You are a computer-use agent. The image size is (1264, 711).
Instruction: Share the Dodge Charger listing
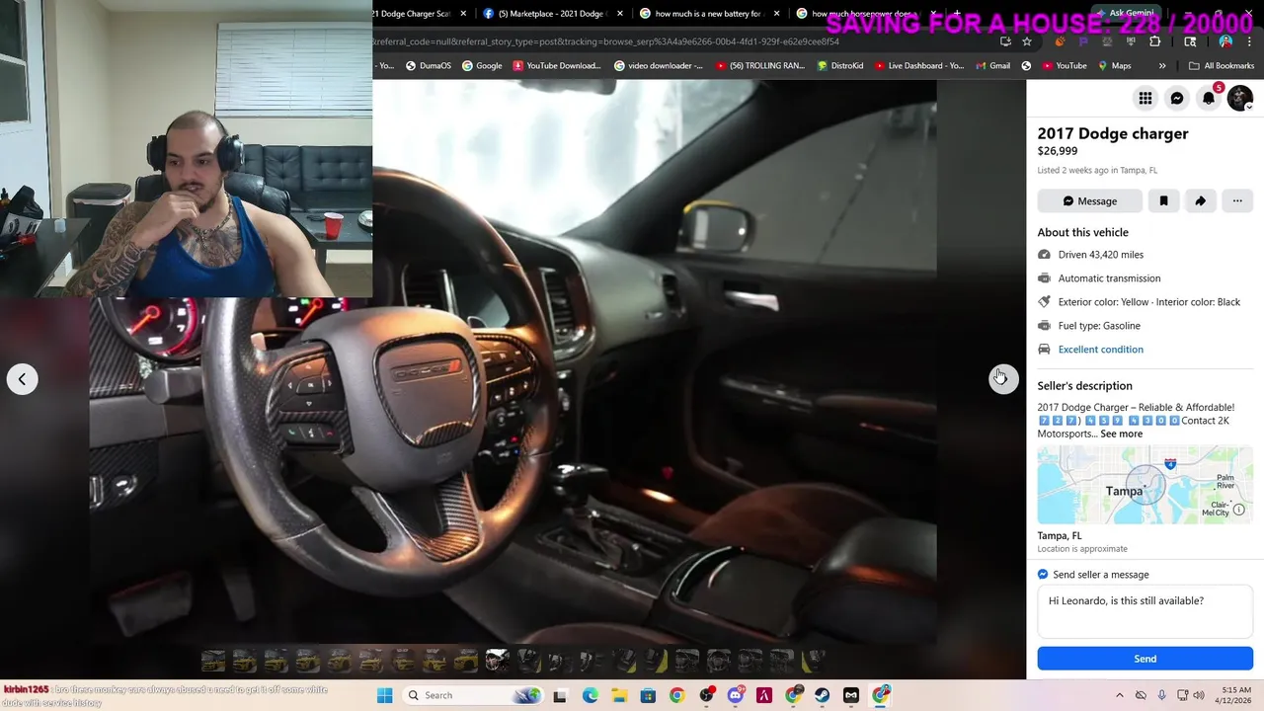(x=1200, y=200)
